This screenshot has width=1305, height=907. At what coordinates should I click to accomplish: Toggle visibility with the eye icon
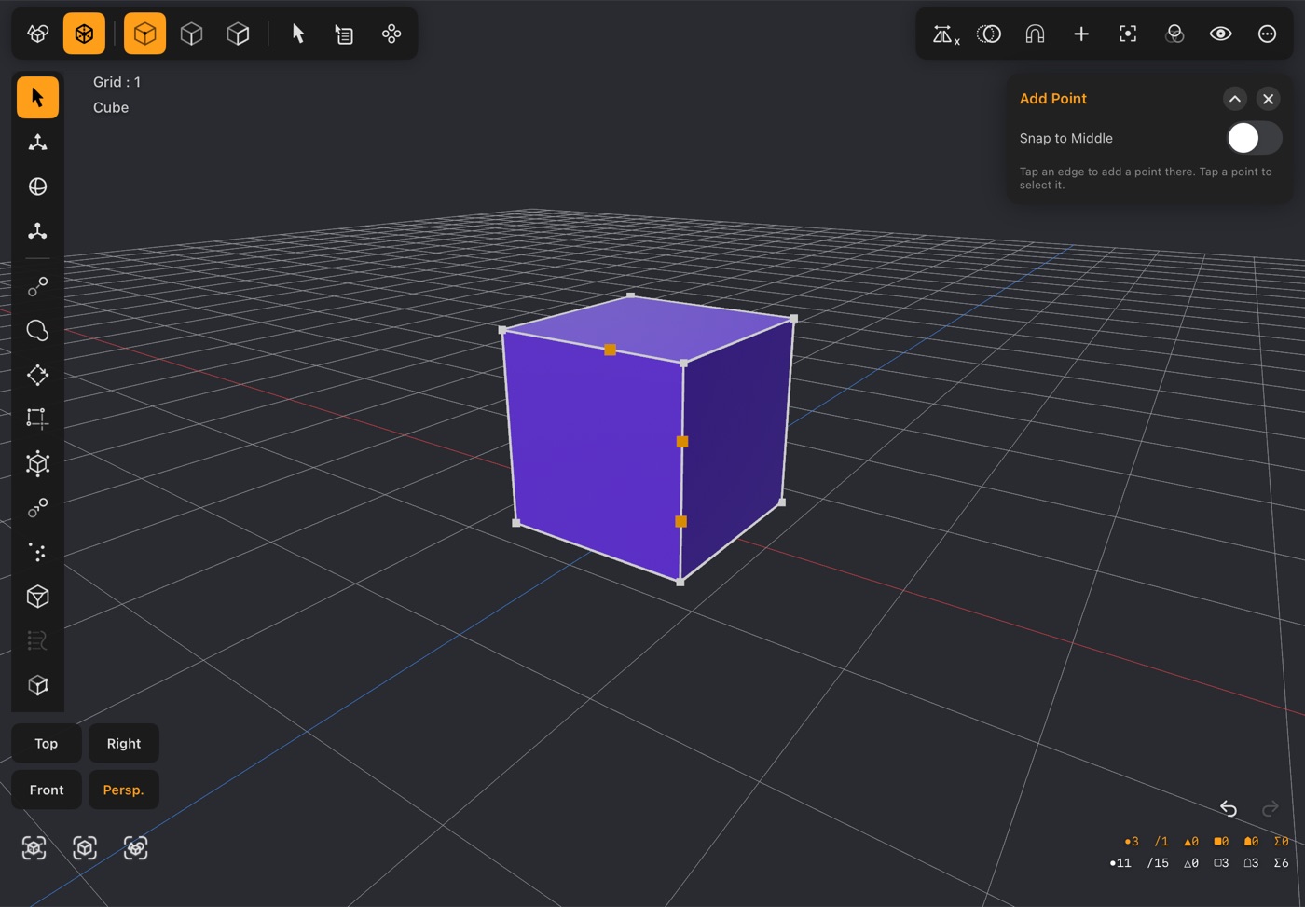(x=1221, y=34)
